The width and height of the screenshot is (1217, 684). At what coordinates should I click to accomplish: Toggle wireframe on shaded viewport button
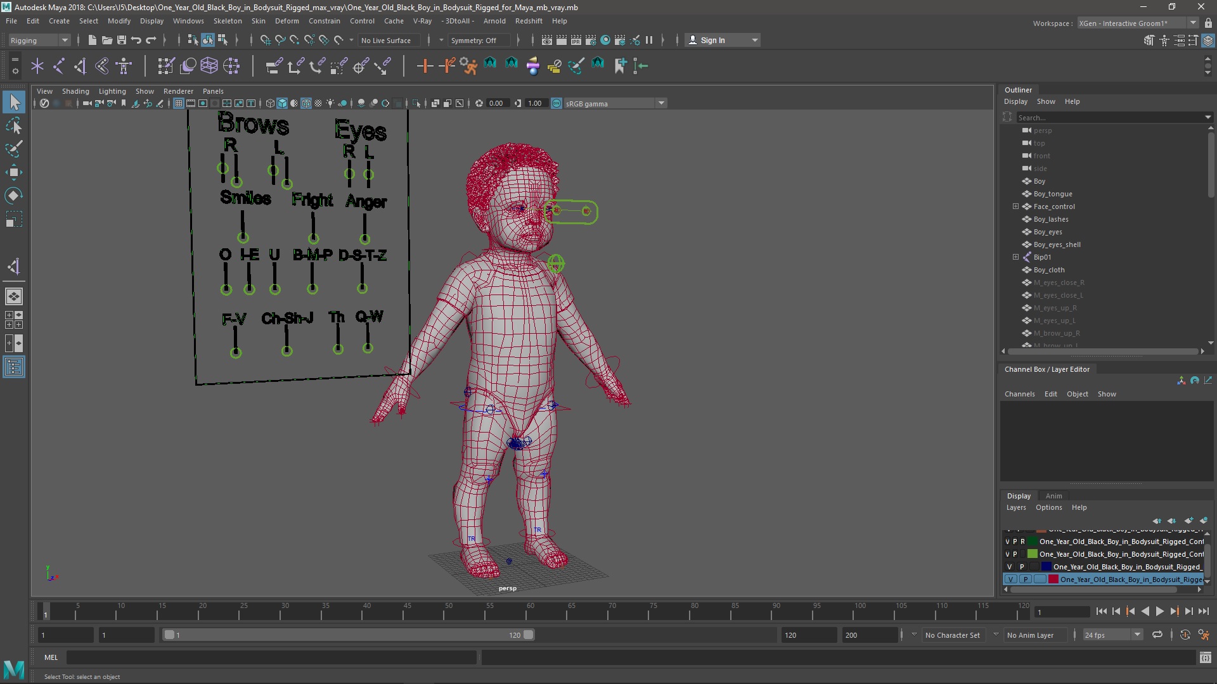(x=306, y=103)
